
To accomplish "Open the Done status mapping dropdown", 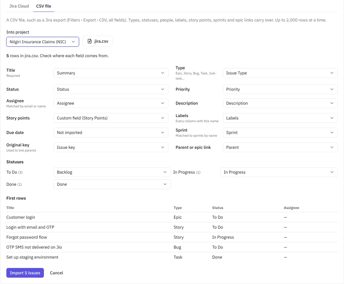I will tap(112, 184).
